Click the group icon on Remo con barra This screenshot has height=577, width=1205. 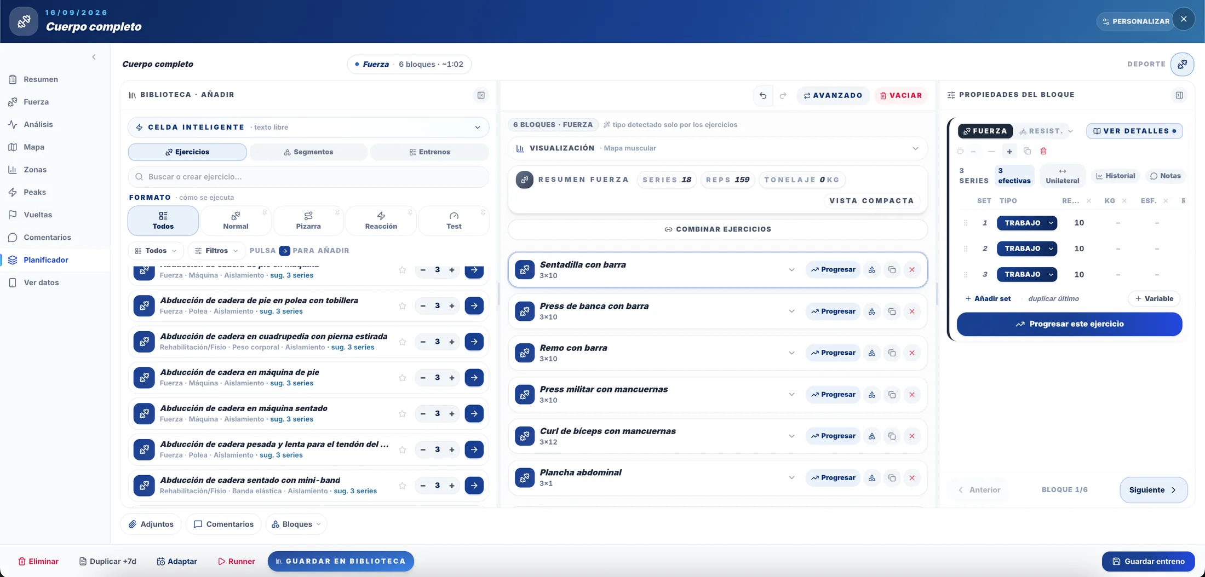click(871, 353)
